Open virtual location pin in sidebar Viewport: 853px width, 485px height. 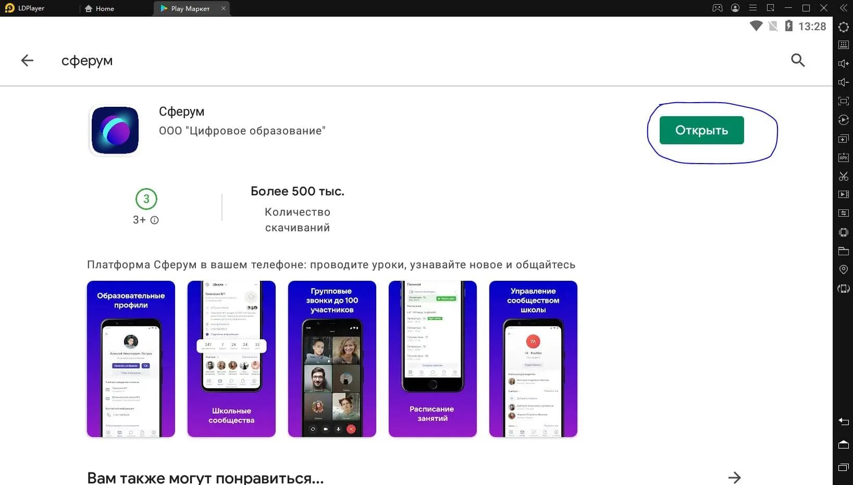(843, 269)
